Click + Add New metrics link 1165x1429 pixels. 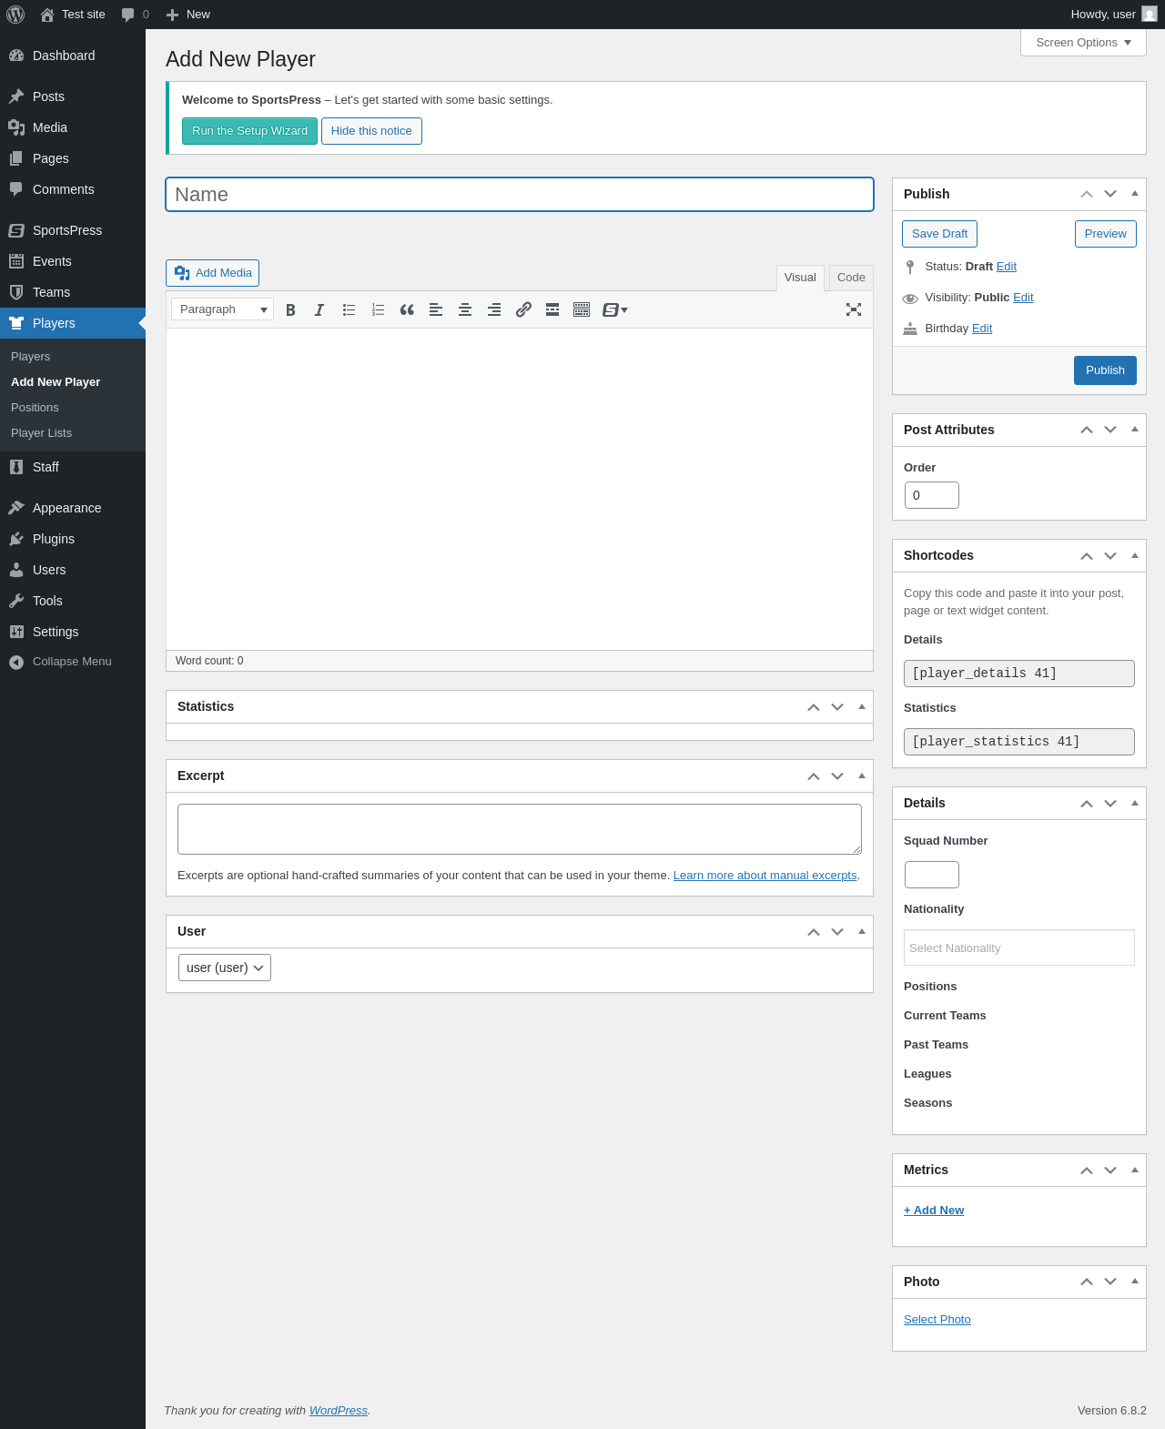point(934,1211)
